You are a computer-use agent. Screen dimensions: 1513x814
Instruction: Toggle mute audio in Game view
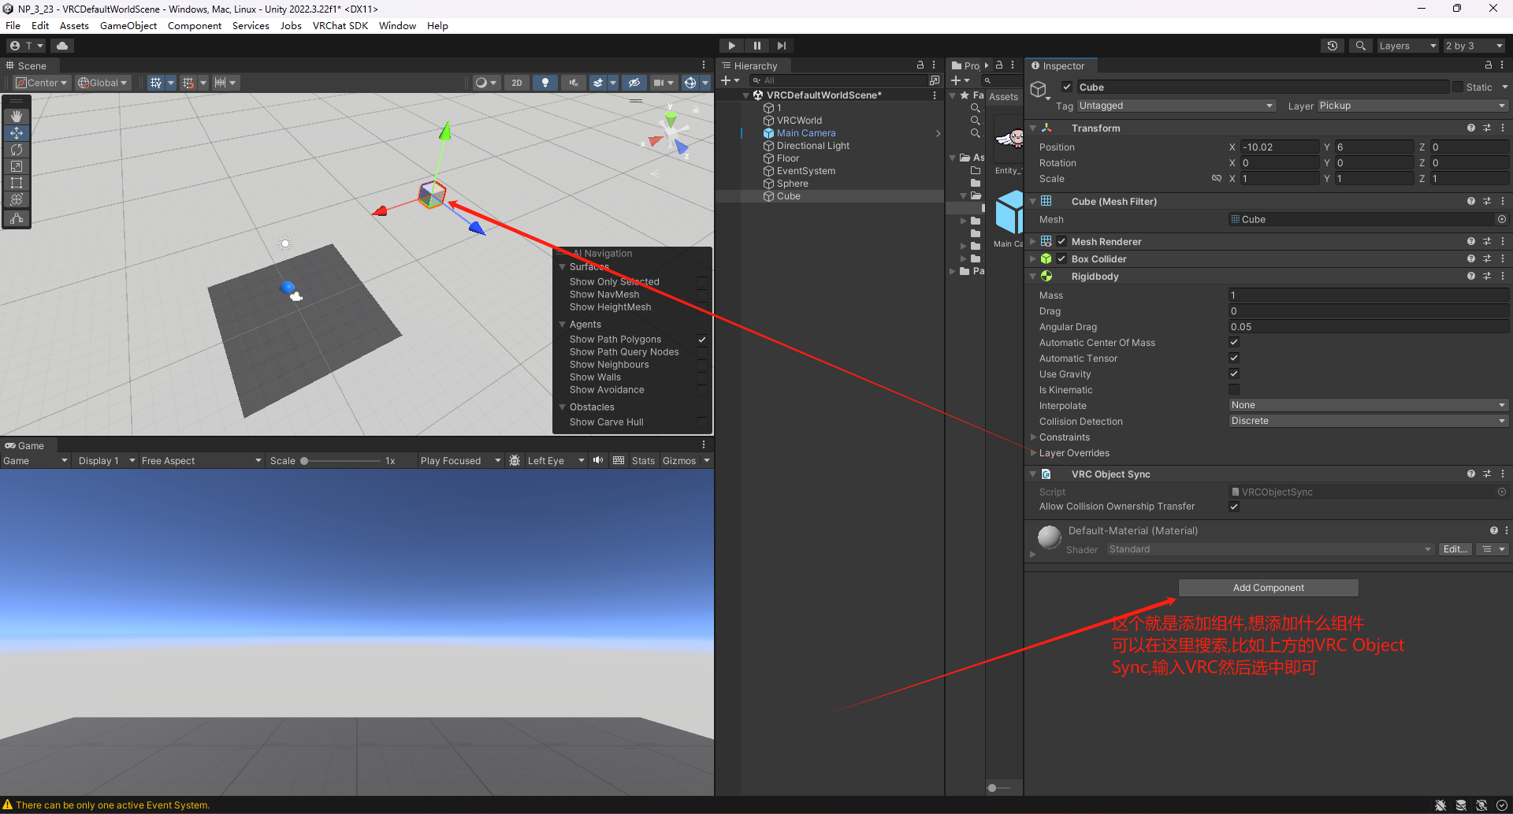click(x=598, y=460)
